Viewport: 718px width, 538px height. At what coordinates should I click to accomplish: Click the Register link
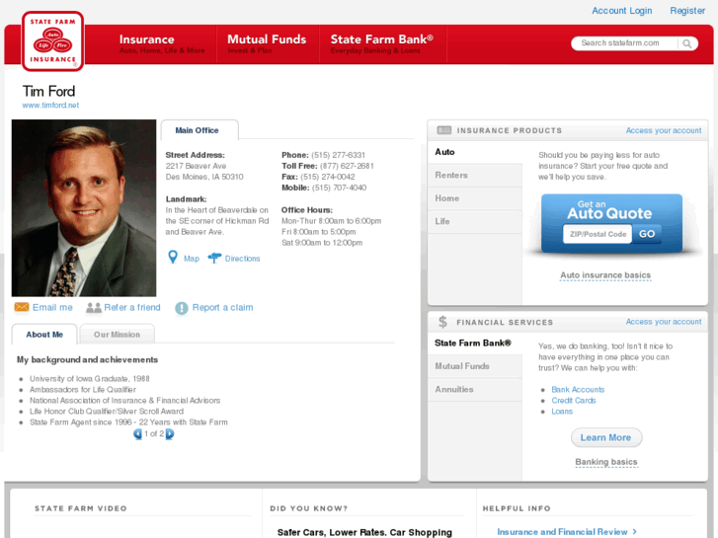(x=687, y=11)
